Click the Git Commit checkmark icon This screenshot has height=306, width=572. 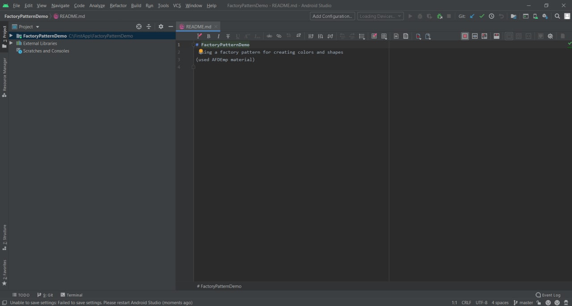tap(482, 16)
